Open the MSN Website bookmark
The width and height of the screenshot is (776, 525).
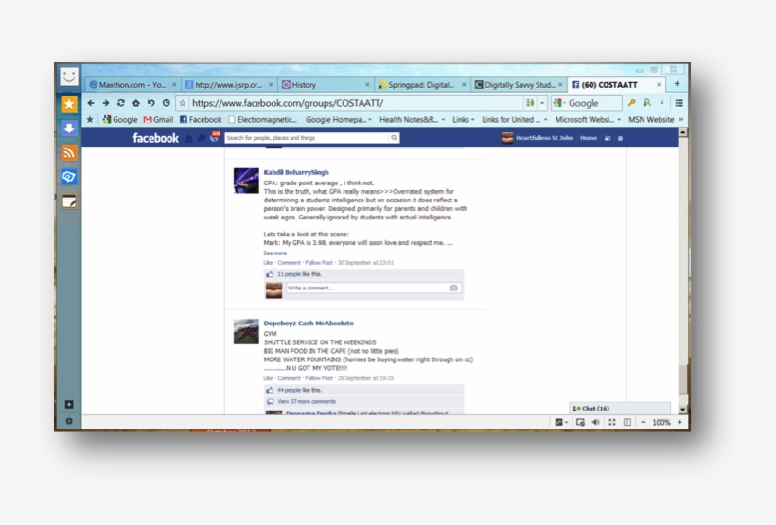pyautogui.click(x=651, y=120)
